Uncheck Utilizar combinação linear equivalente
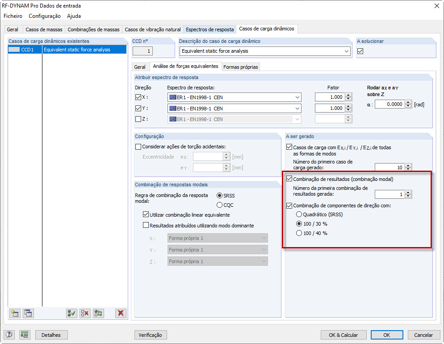Viewport: 444px width, 344px height. tap(146, 214)
